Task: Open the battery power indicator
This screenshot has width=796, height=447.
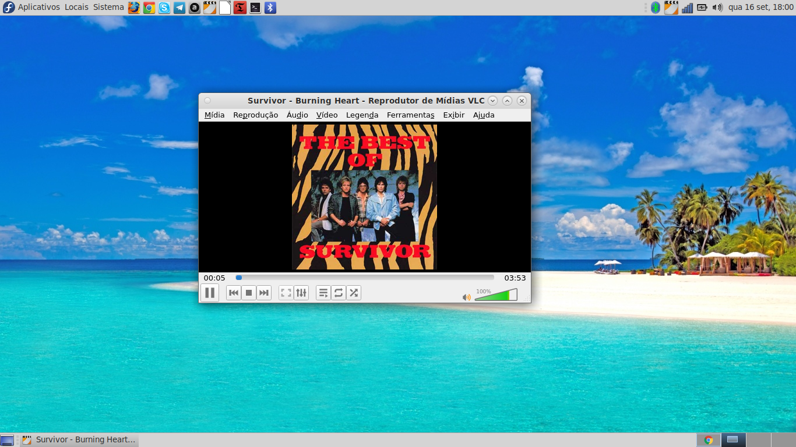Action: 702,8
